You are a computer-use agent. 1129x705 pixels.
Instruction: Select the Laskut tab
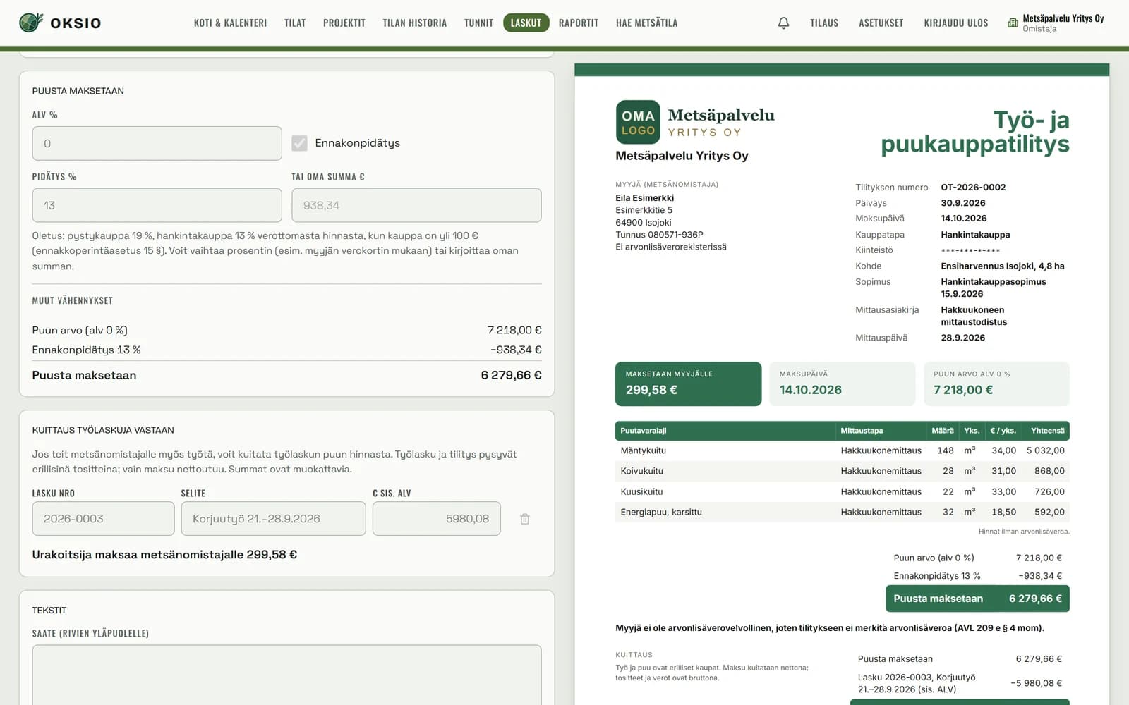pos(526,23)
